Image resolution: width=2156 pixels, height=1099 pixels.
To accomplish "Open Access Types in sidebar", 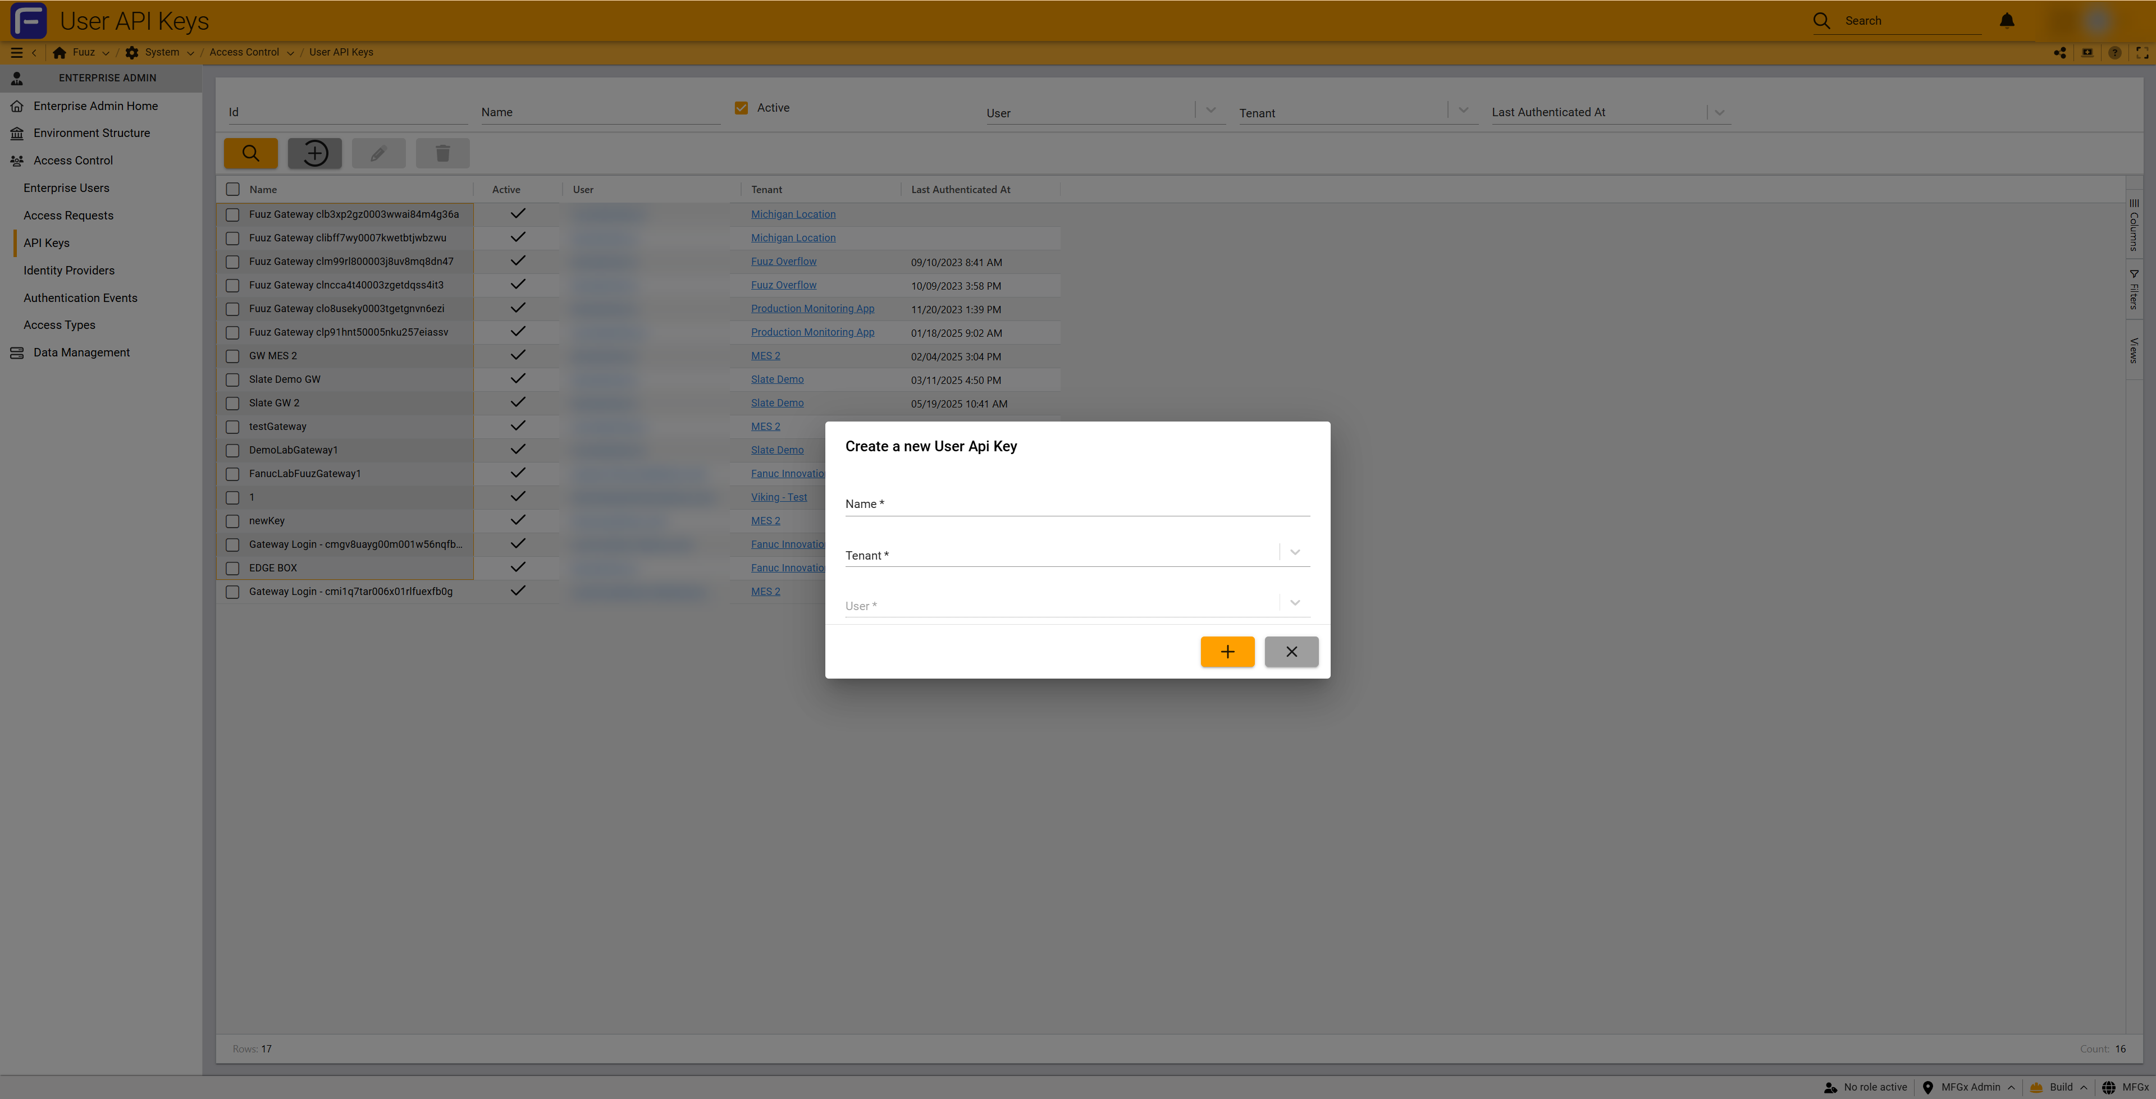I will tap(60, 325).
